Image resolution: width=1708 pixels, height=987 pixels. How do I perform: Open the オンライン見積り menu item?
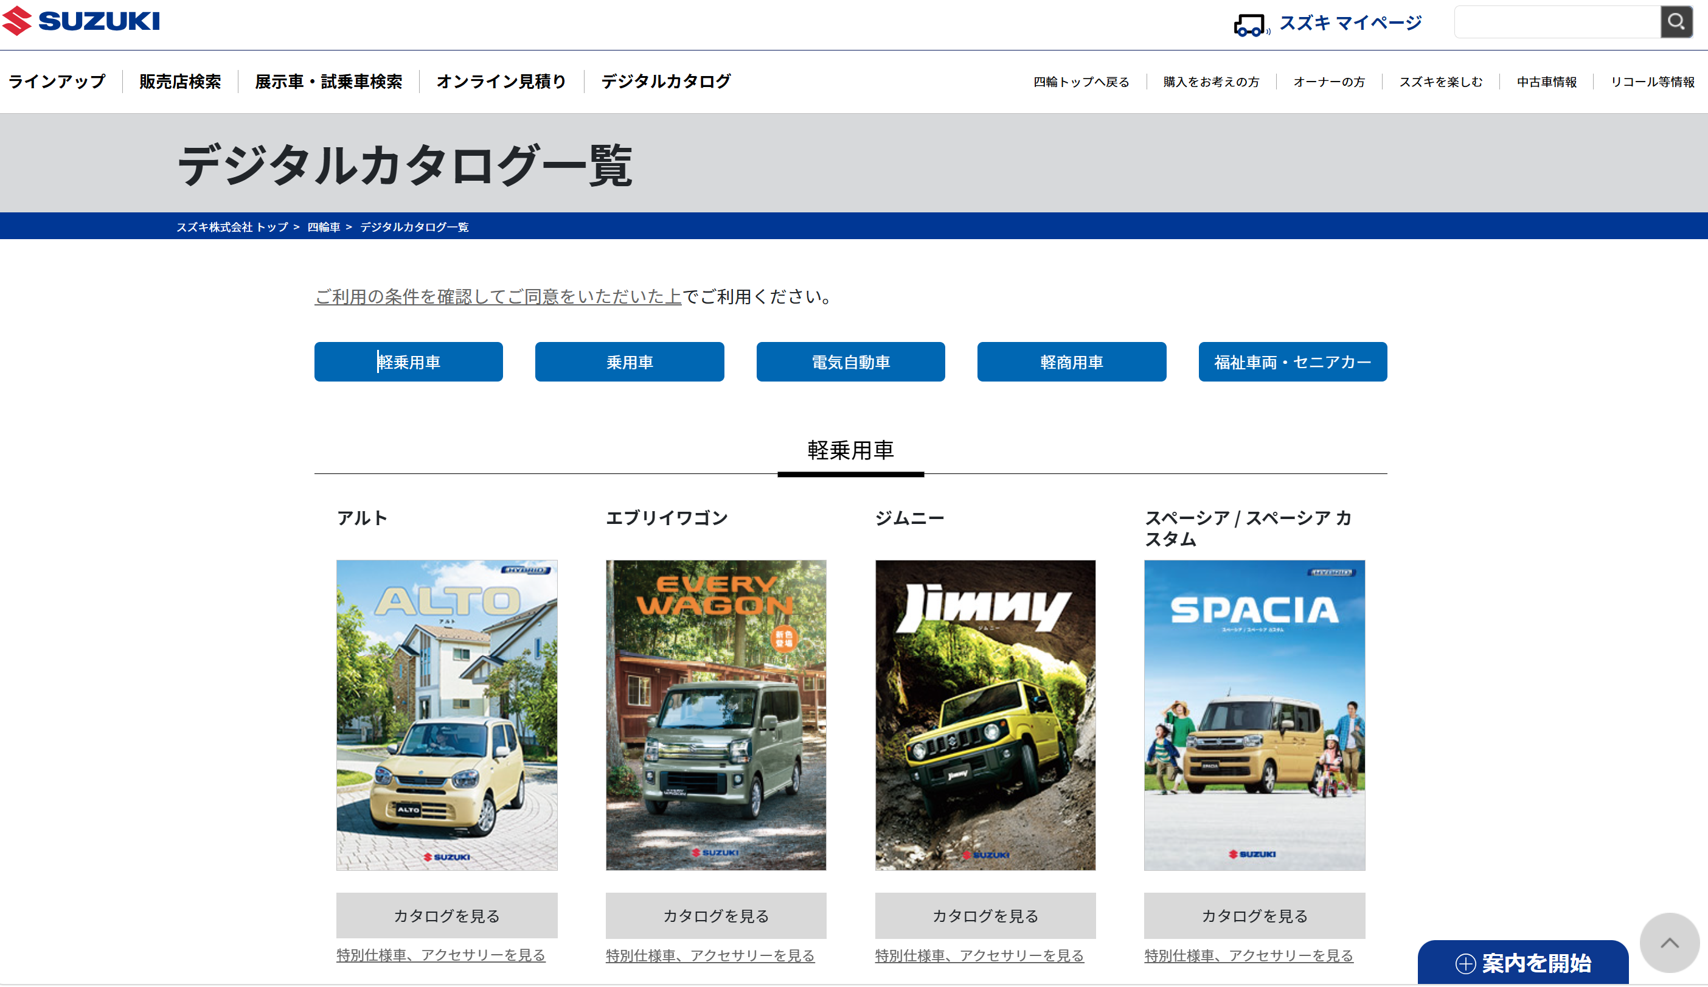[x=501, y=82]
